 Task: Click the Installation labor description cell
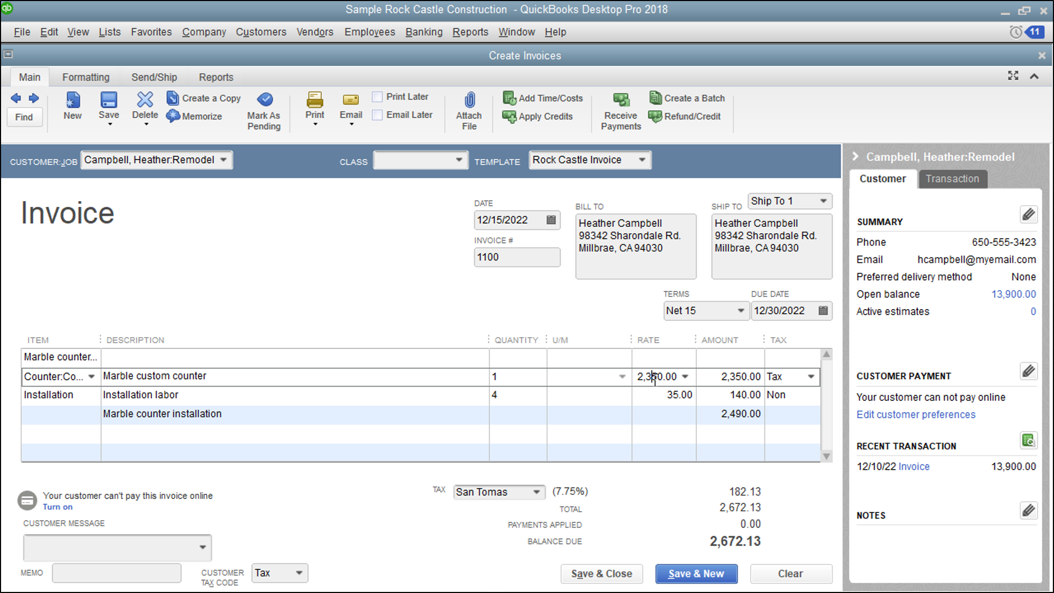(295, 395)
